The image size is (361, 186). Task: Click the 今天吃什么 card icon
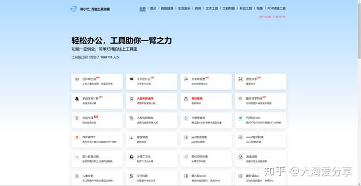[131, 79]
